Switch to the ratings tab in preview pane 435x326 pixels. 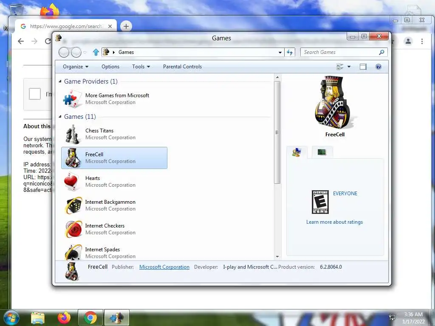pyautogui.click(x=297, y=152)
